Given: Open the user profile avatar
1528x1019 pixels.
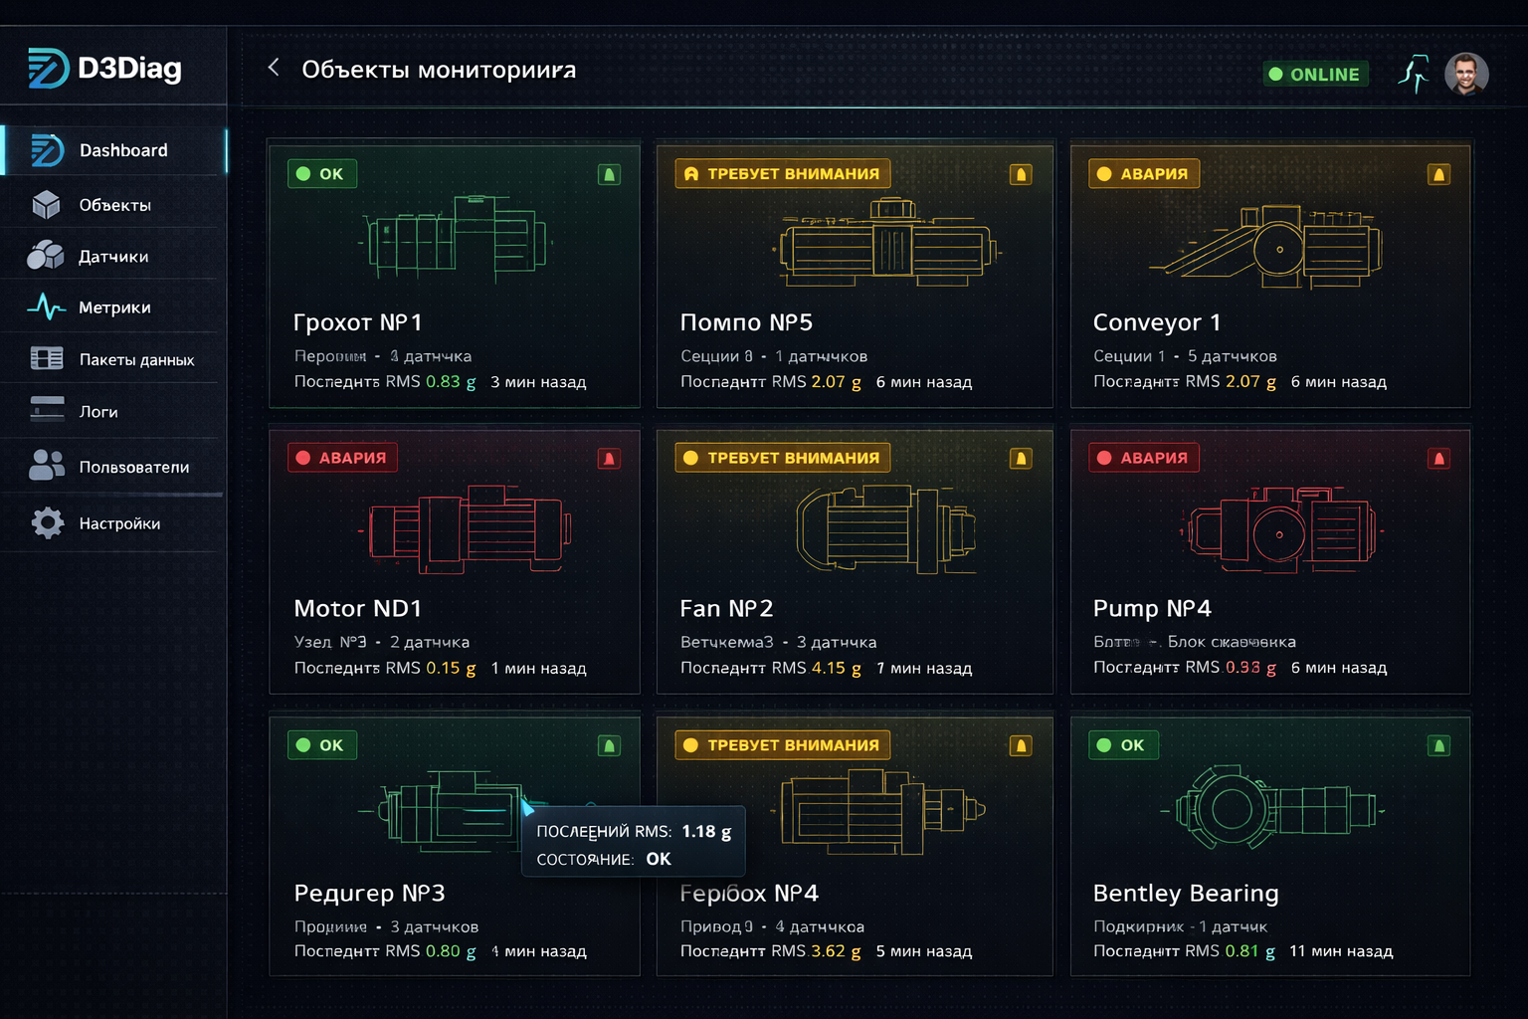Looking at the screenshot, I should [1464, 73].
